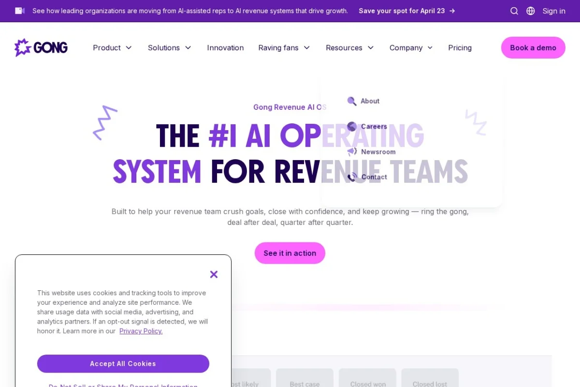Close the cookie banner with X
The width and height of the screenshot is (580, 387).
pos(214,274)
